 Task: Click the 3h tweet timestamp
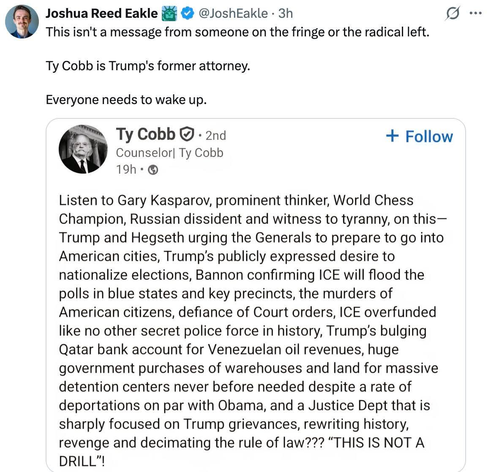(x=286, y=14)
